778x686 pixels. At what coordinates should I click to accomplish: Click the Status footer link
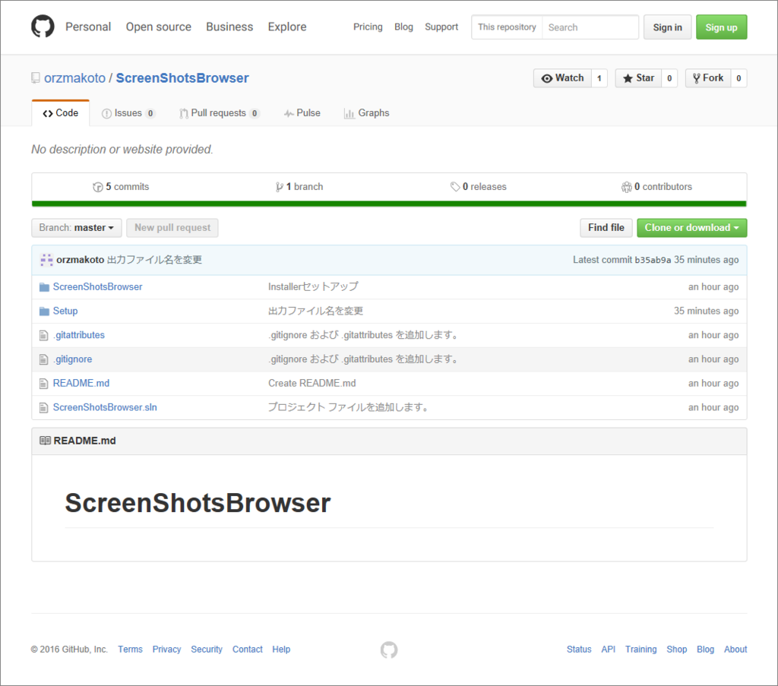[x=579, y=650]
